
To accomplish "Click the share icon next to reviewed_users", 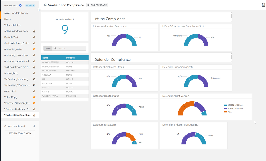I will click(34, 49).
